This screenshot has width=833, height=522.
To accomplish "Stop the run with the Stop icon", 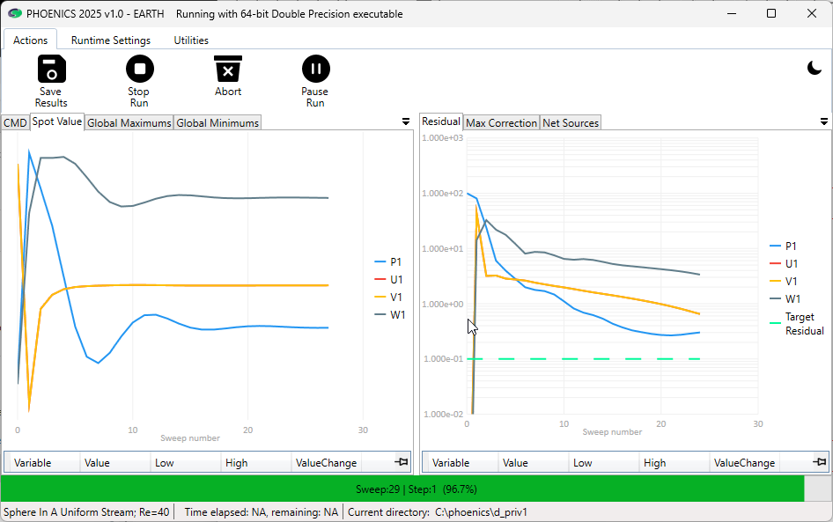I will click(x=139, y=69).
